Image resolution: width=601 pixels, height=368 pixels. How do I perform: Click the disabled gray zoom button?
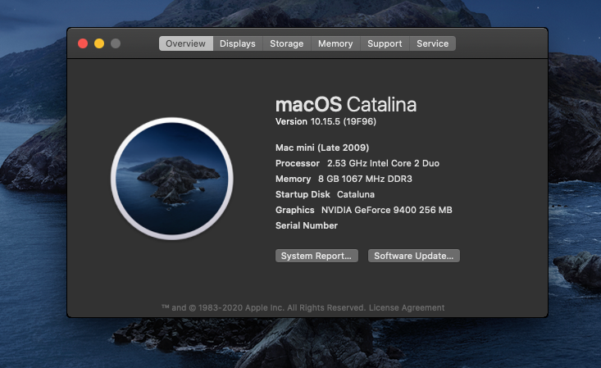[116, 43]
